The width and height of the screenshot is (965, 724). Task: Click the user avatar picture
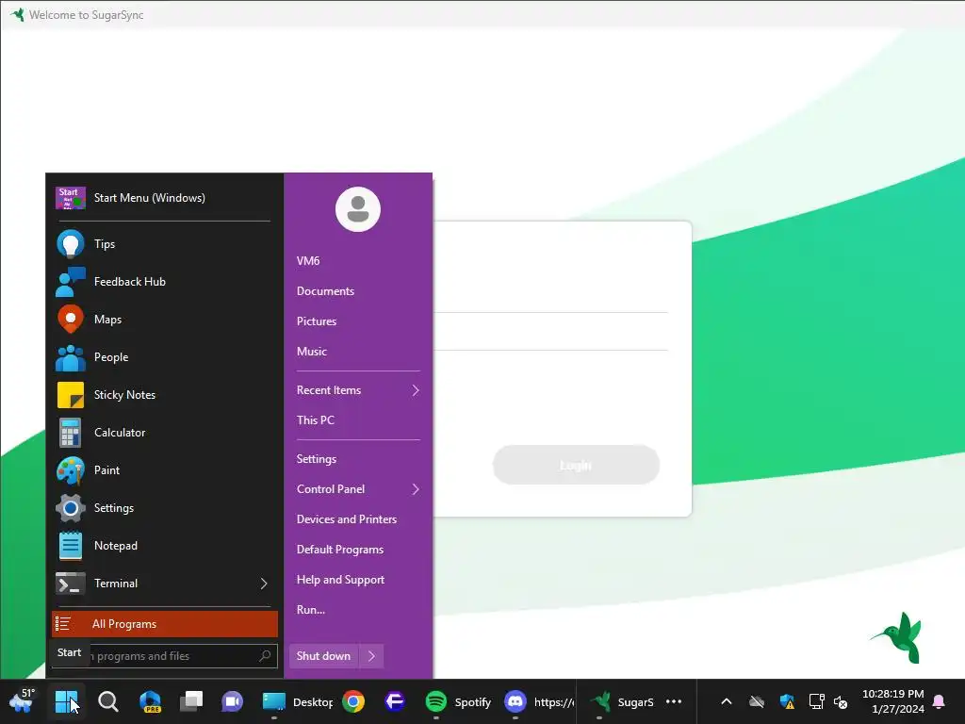pos(357,209)
